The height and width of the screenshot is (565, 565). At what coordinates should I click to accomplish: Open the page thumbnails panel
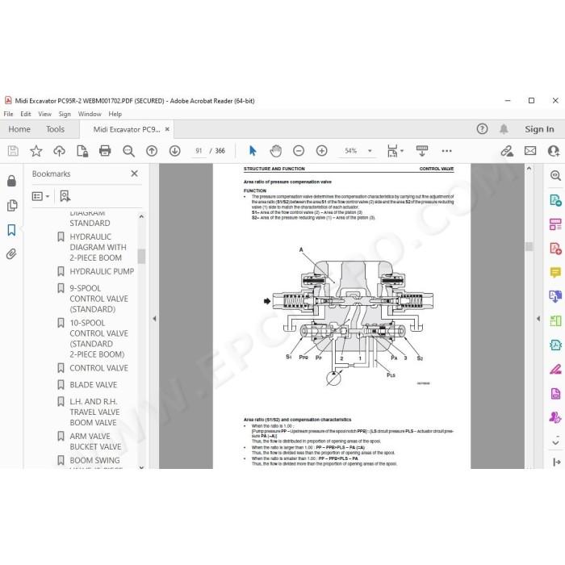point(12,205)
